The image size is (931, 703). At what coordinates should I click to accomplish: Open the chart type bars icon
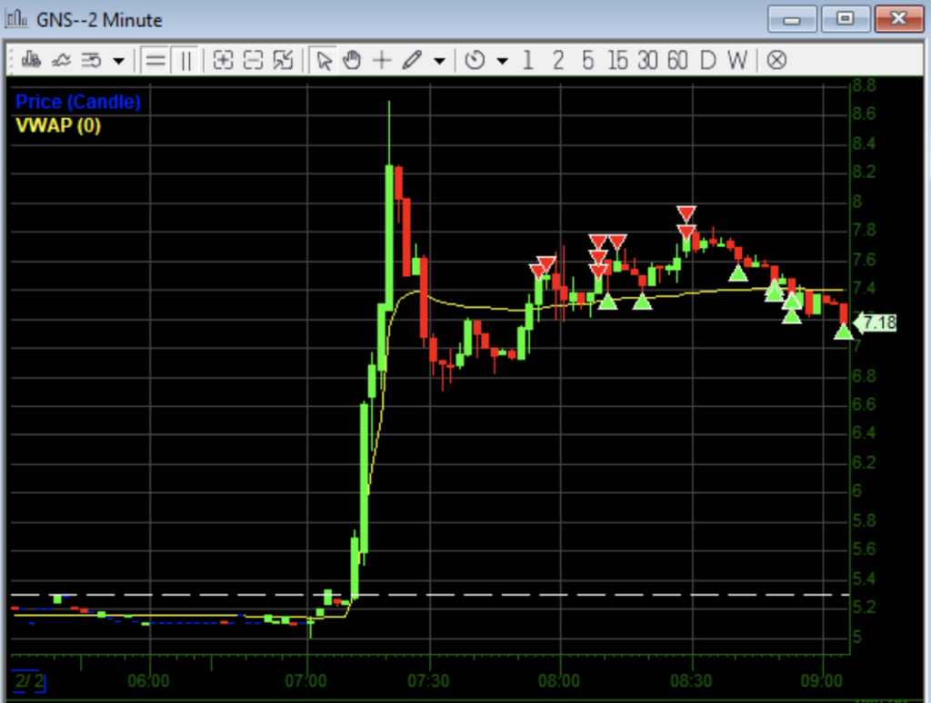31,60
